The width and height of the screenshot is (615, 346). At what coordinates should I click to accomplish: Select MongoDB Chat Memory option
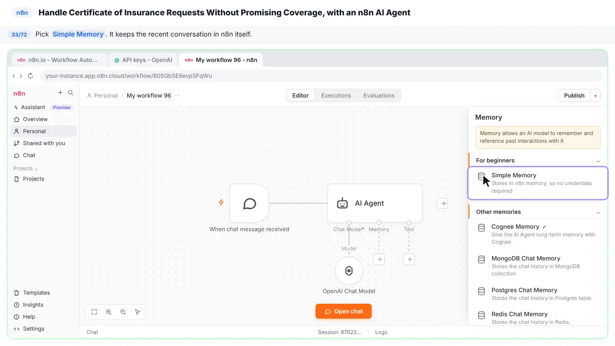tap(538, 266)
